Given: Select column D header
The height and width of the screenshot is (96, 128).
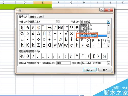Looking at the screenshot, I should [x=25, y=3].
